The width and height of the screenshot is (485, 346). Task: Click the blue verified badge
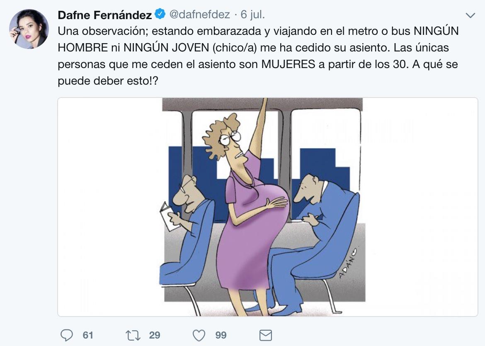(160, 15)
